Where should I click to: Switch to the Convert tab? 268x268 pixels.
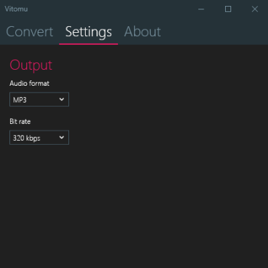[29, 31]
